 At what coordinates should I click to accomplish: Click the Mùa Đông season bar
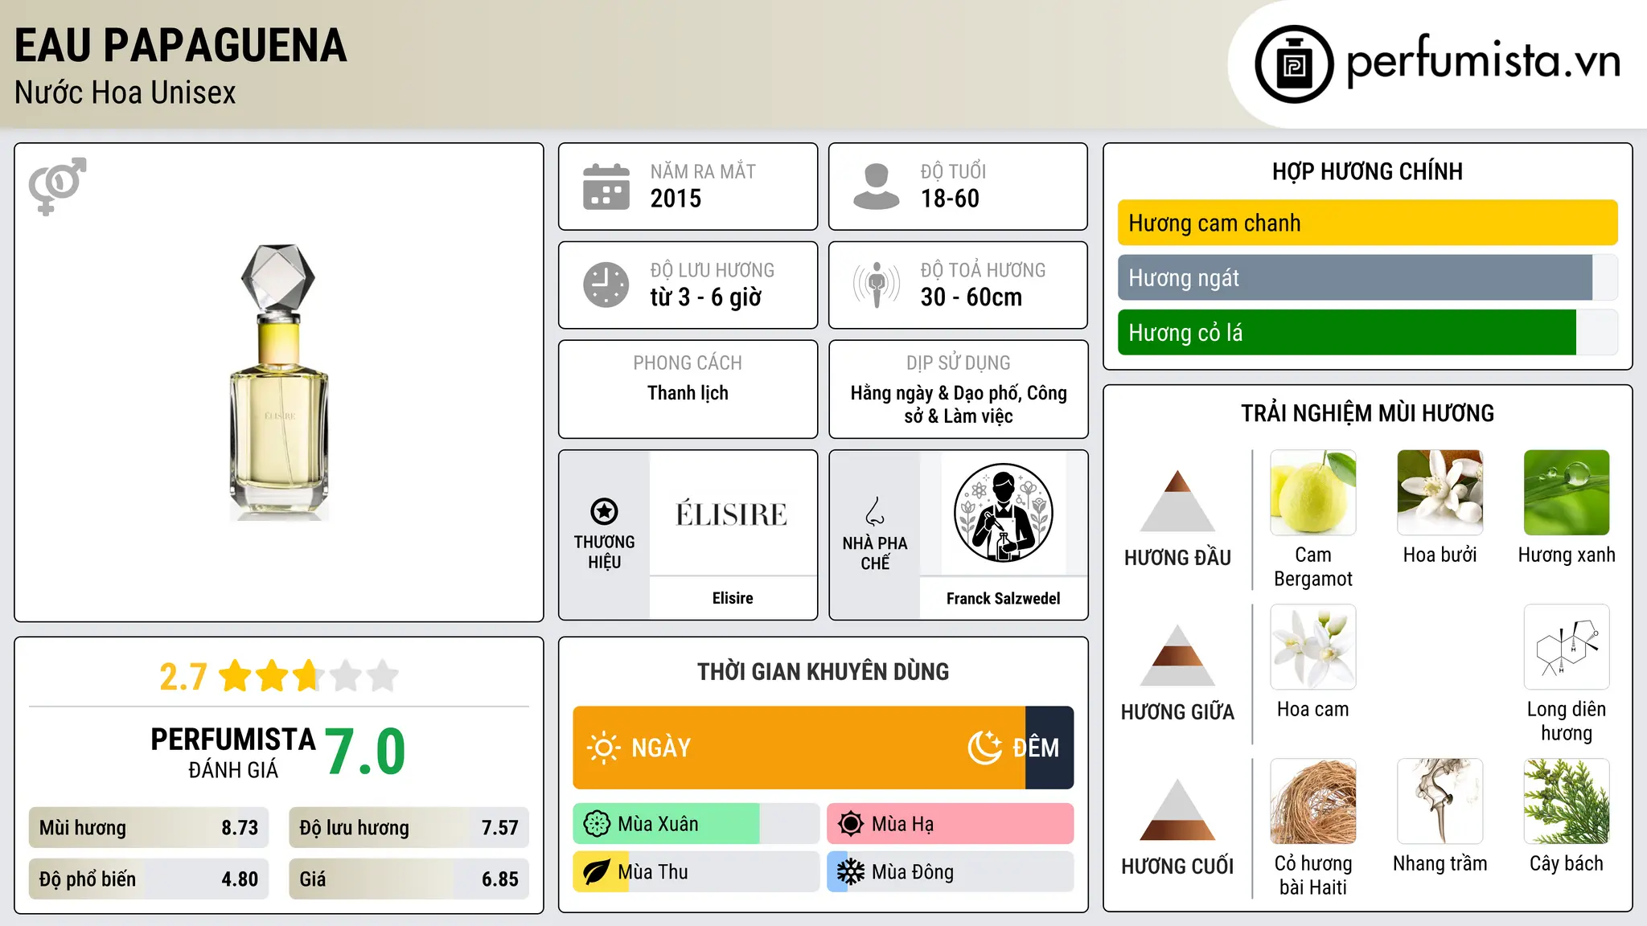[951, 872]
